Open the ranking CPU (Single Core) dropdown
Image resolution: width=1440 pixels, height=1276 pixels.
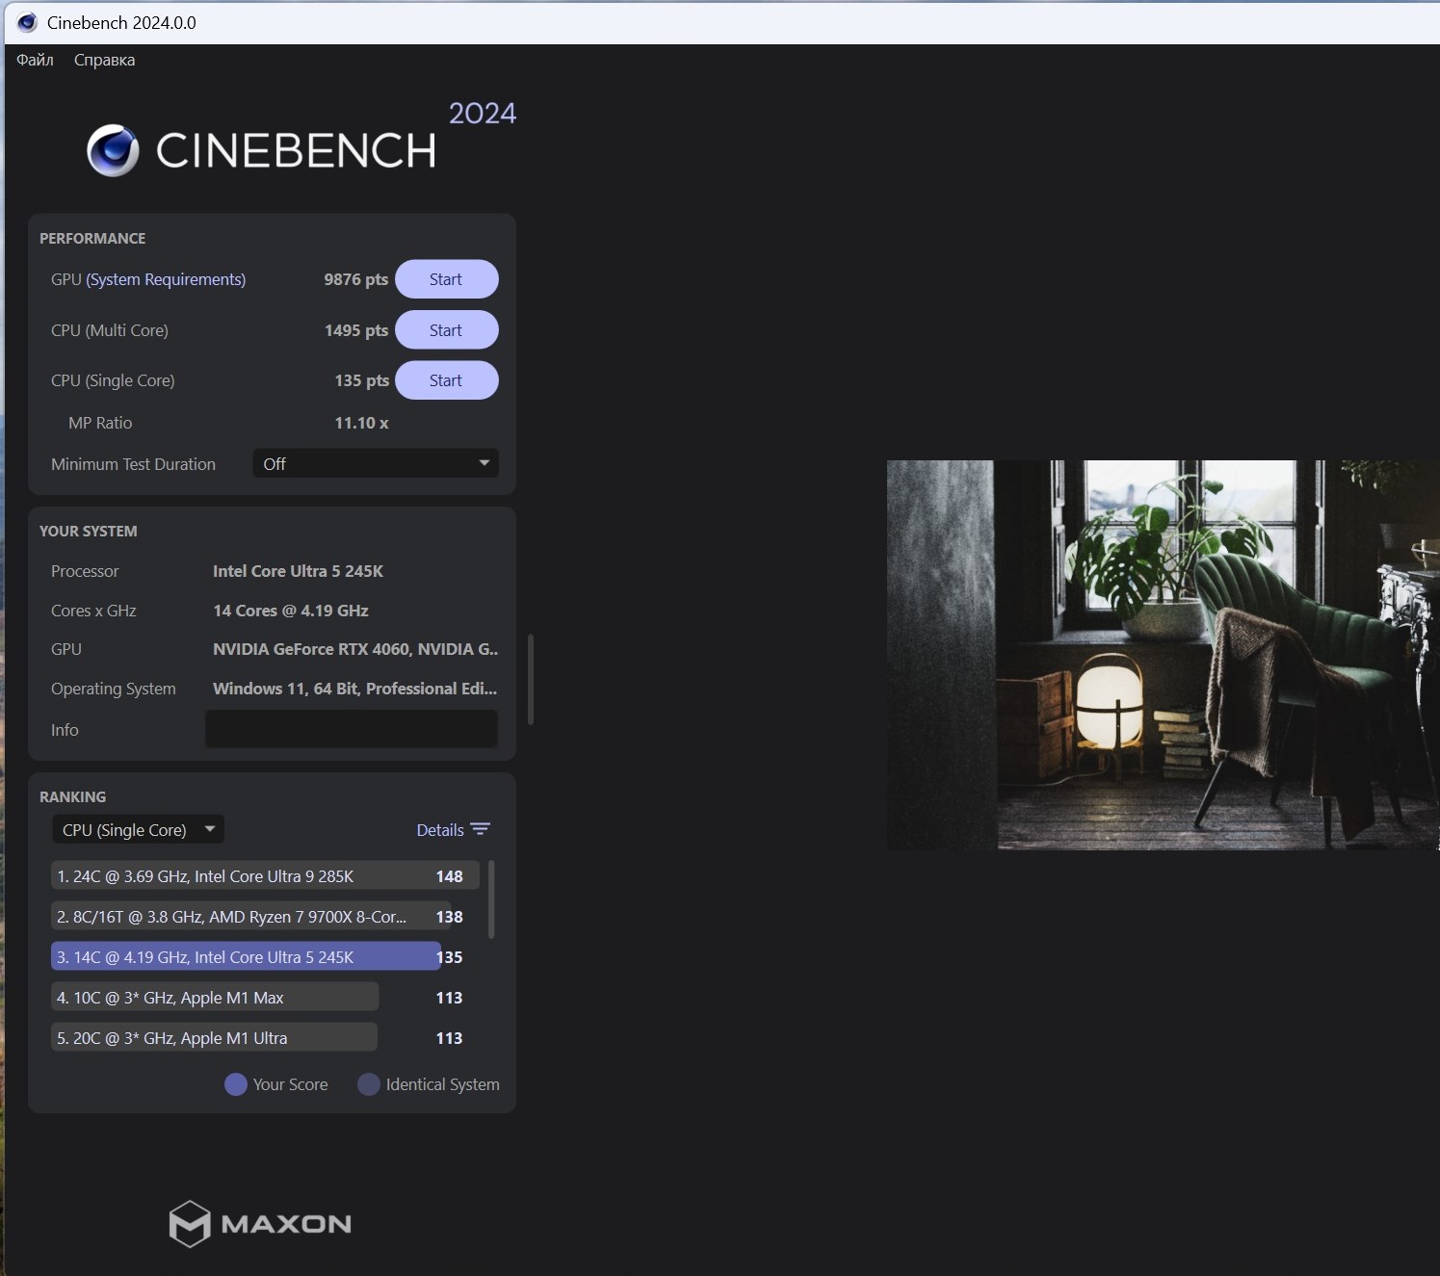point(138,829)
